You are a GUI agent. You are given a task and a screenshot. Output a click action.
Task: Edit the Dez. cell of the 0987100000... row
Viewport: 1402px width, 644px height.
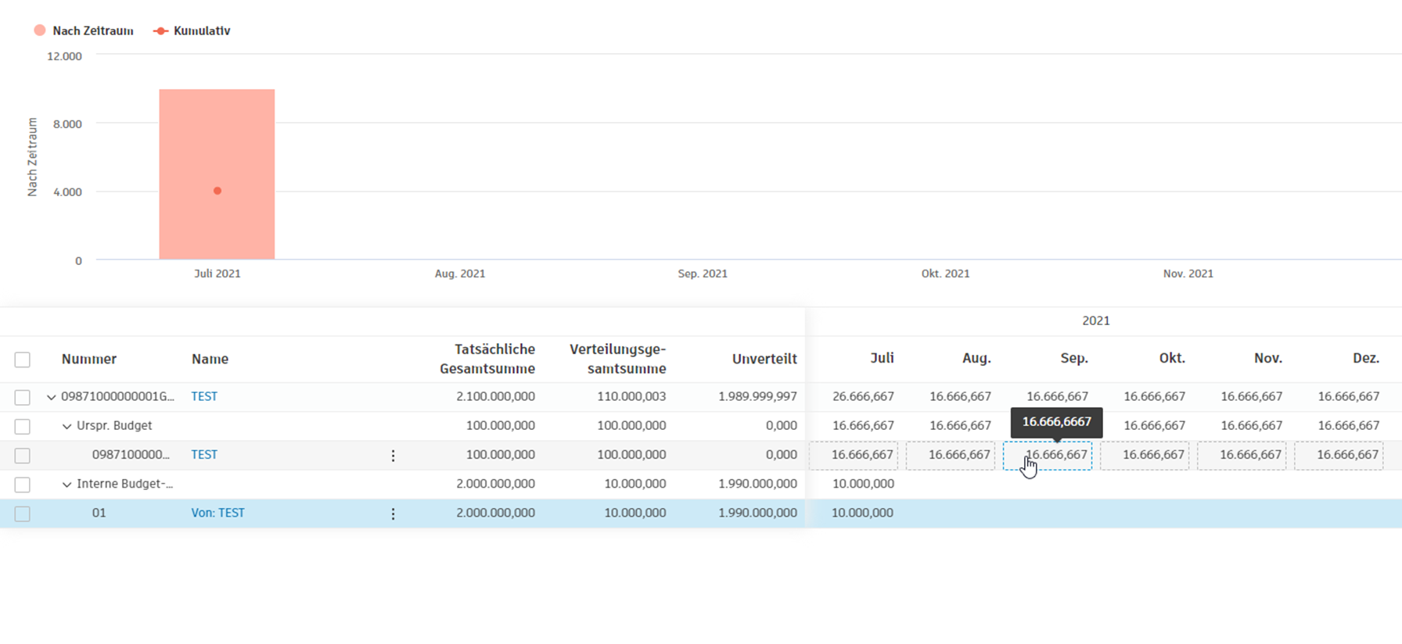(x=1339, y=455)
